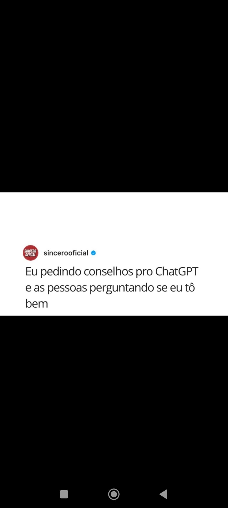Tap the word 'pedindo' in the post
228x508 pixels.
61,272
